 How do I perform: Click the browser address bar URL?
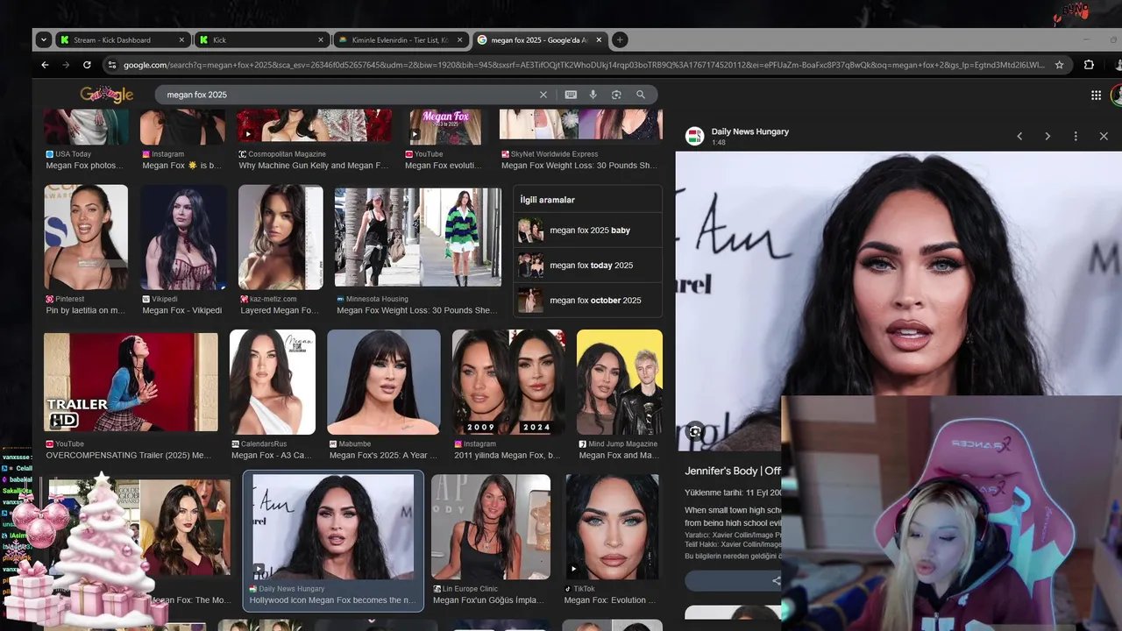coord(583,65)
